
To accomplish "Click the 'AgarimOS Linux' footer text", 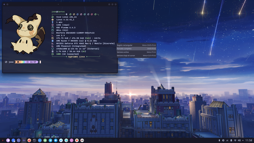I will tap(77, 57).
